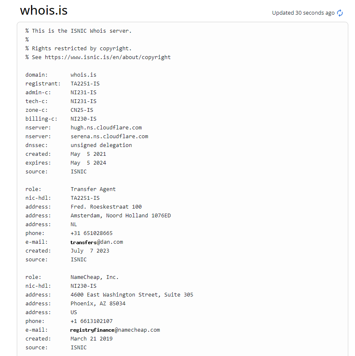Click the 'Updated 30 seconds ago' text
The image size is (355, 356).
pyautogui.click(x=303, y=13)
